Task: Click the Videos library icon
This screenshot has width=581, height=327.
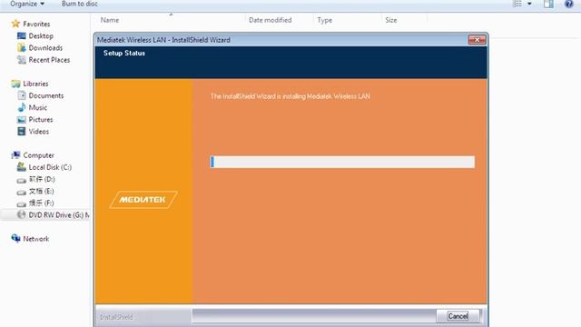Action: coord(22,131)
